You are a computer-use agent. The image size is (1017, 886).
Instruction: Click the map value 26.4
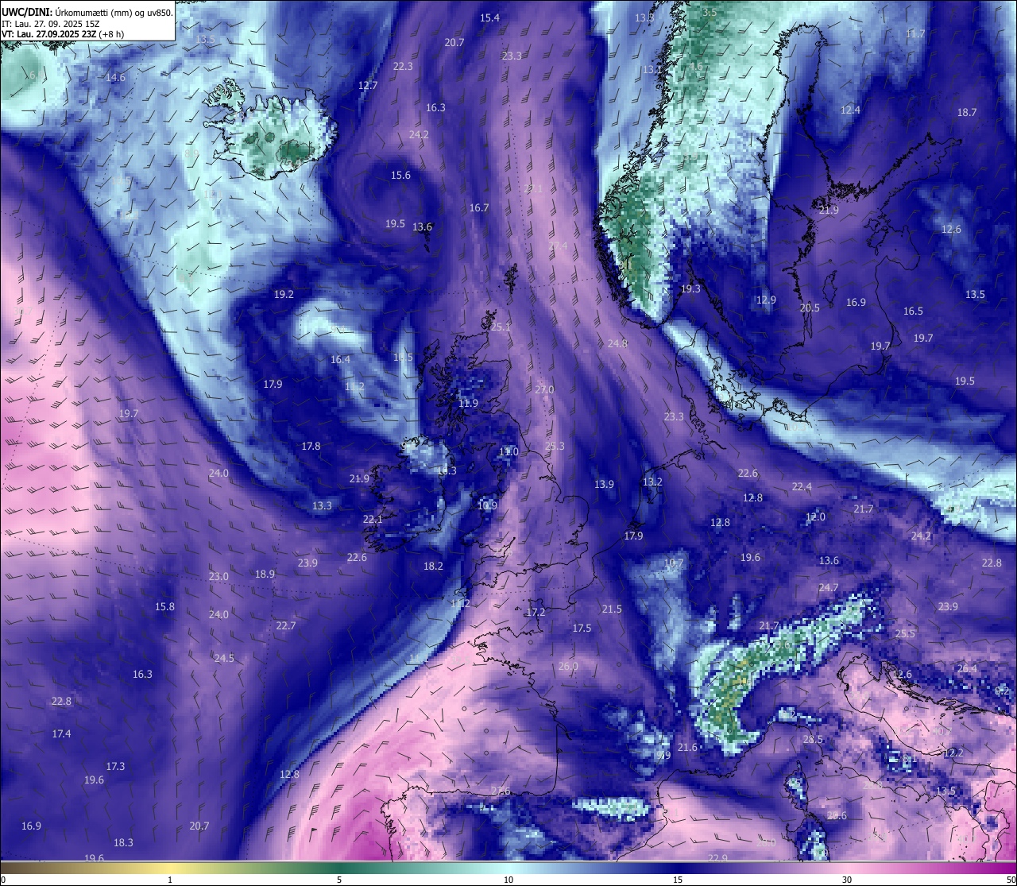click(x=966, y=668)
